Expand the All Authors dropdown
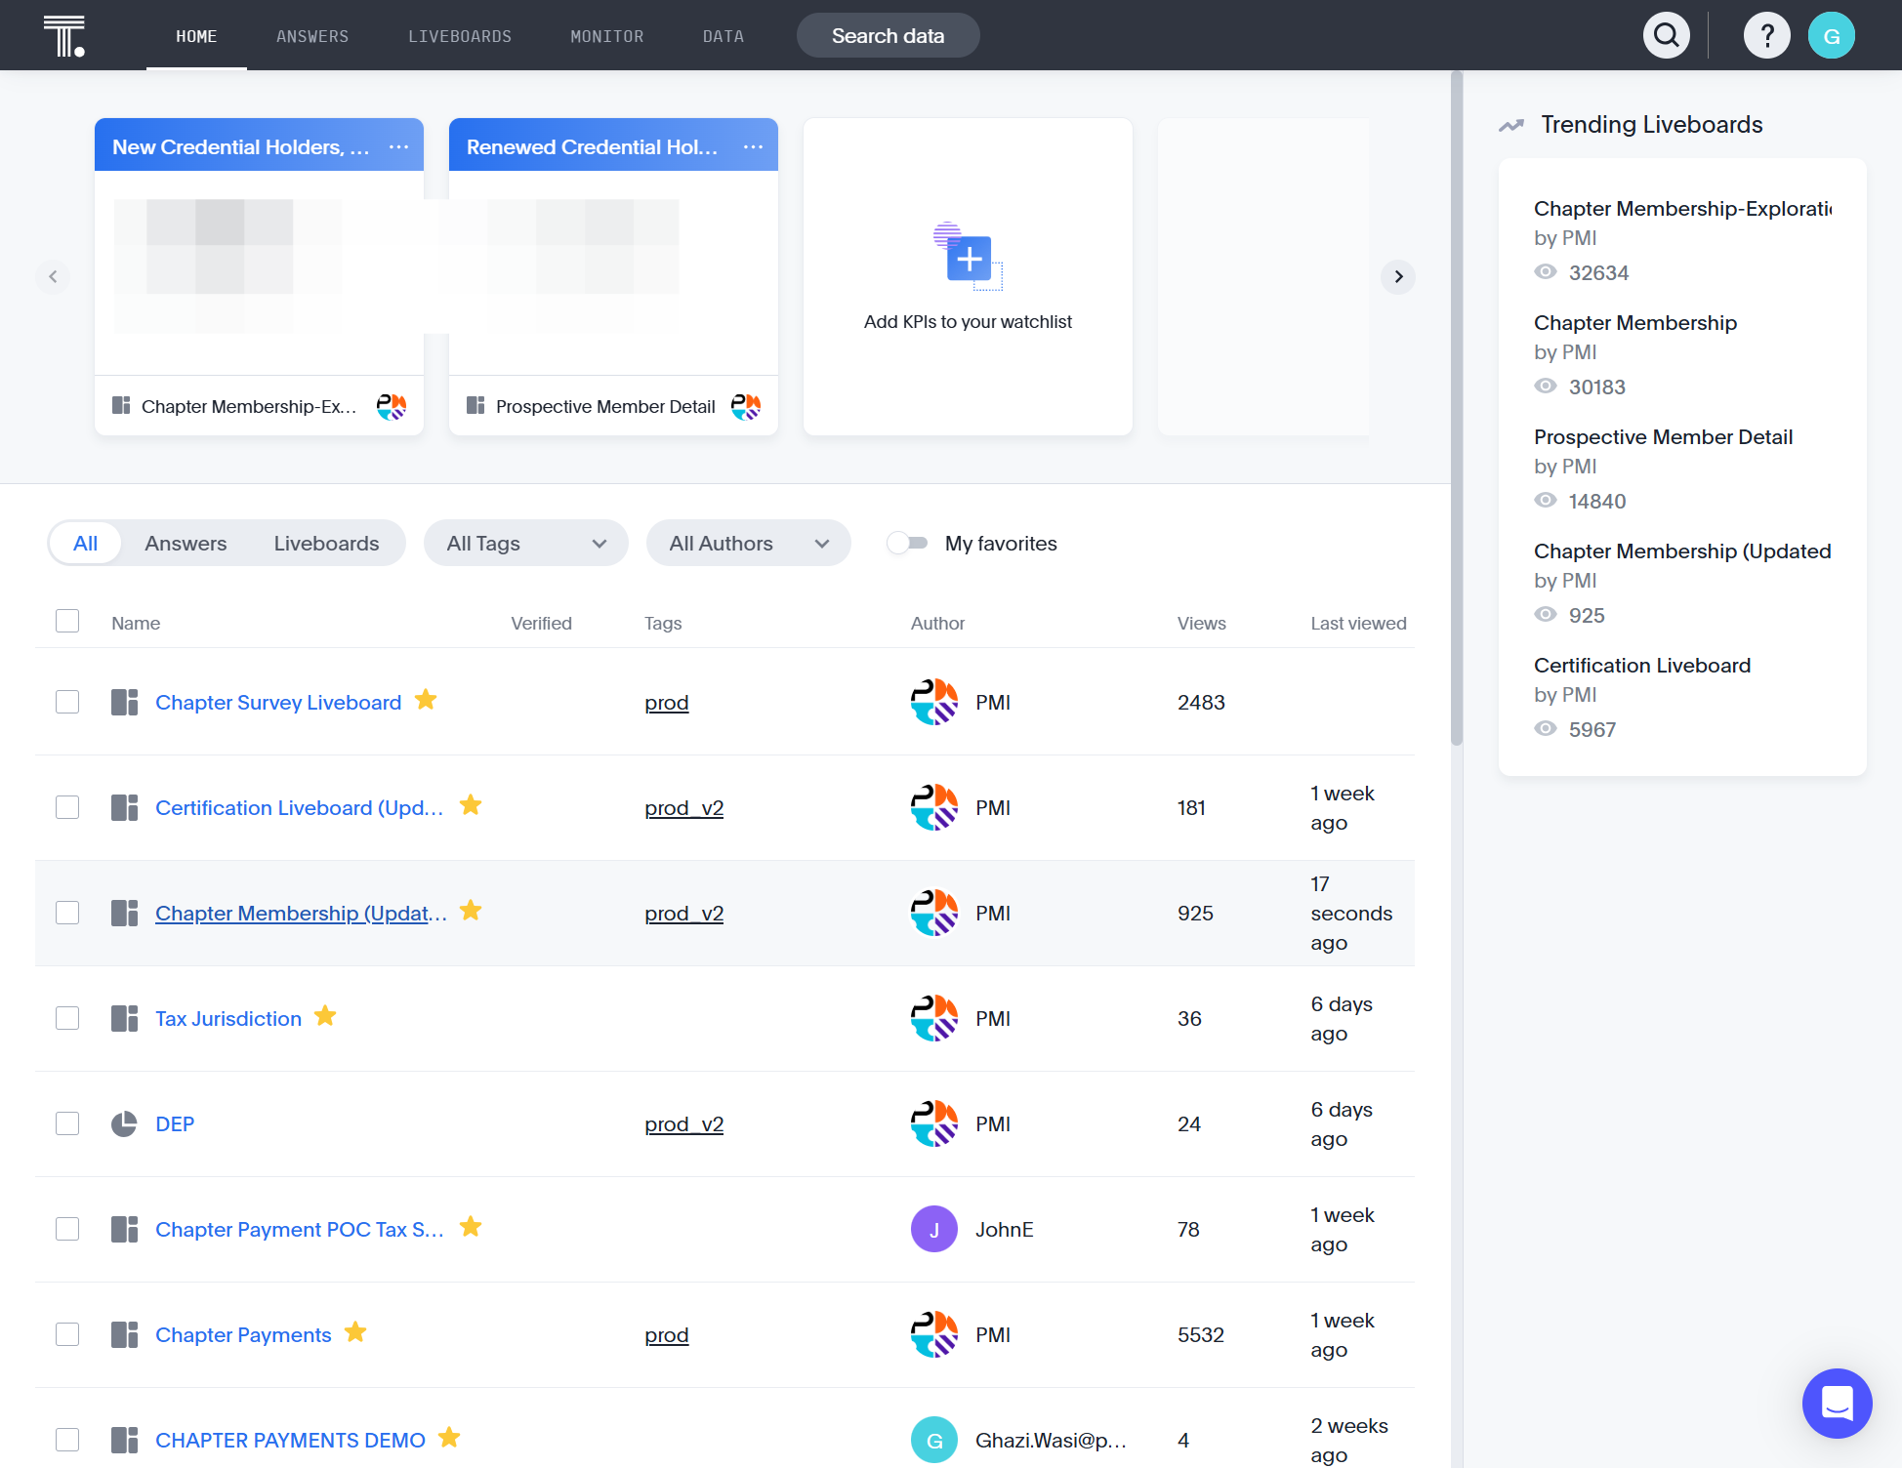 pos(748,543)
